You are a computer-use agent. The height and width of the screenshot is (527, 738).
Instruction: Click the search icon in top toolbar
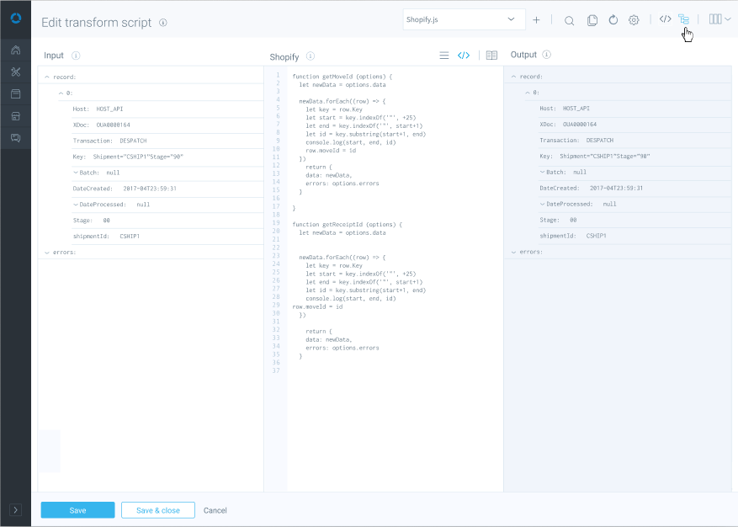[570, 20]
